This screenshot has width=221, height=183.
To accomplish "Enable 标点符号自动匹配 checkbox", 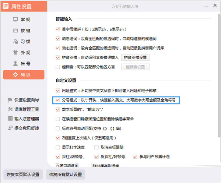I will tap(58, 129).
